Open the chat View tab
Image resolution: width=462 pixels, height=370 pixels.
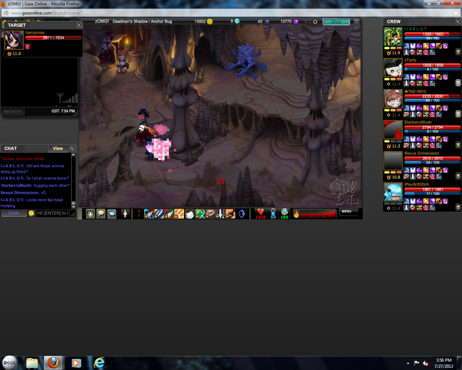click(58, 149)
